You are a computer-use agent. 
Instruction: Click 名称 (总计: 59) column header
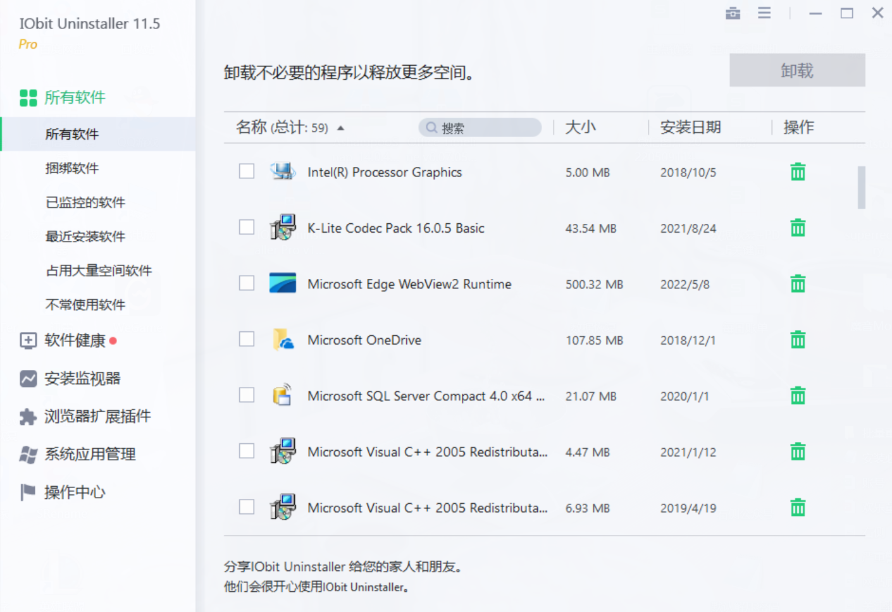pos(282,128)
